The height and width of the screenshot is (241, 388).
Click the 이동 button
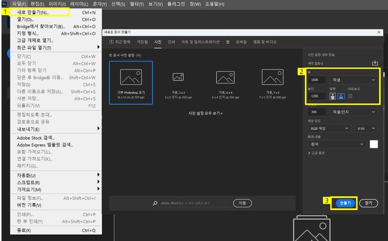point(242,203)
